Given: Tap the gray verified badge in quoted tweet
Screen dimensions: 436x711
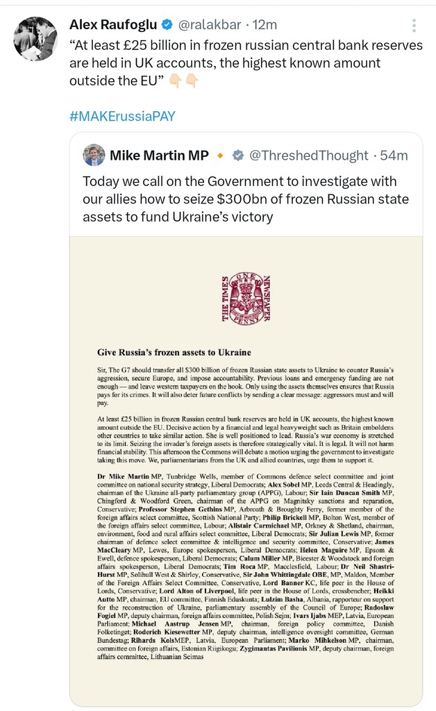Looking at the screenshot, I should [237, 156].
